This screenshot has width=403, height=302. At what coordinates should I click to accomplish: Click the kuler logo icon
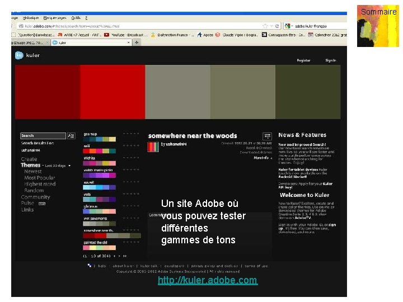[x=19, y=55]
